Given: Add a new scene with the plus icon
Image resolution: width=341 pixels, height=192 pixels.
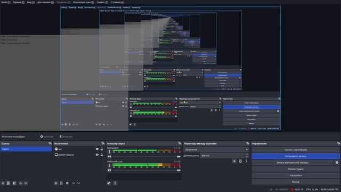Looking at the screenshot, I should click(x=3, y=183).
